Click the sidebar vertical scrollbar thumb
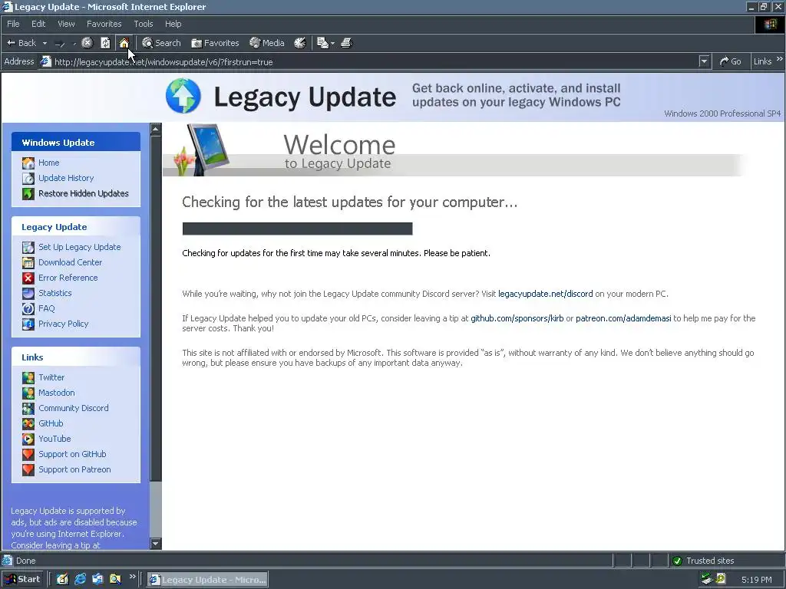Image resolution: width=786 pixels, height=589 pixels. pyautogui.click(x=155, y=308)
